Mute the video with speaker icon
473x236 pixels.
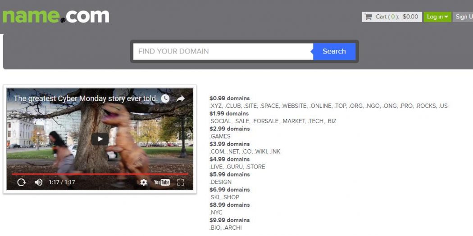point(38,182)
